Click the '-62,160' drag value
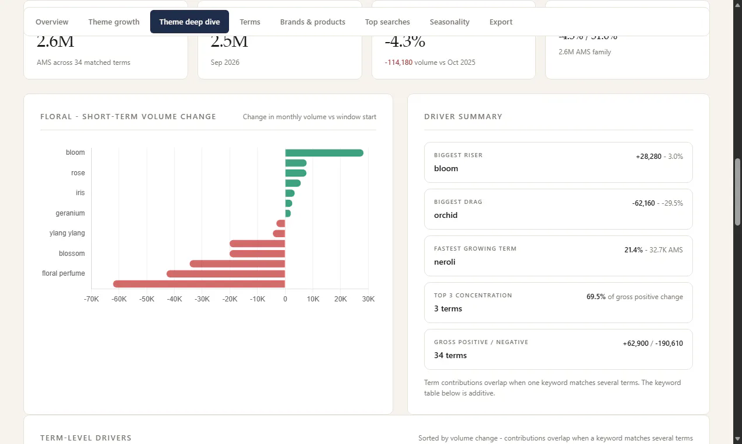Image resolution: width=742 pixels, height=444 pixels. [x=643, y=203]
